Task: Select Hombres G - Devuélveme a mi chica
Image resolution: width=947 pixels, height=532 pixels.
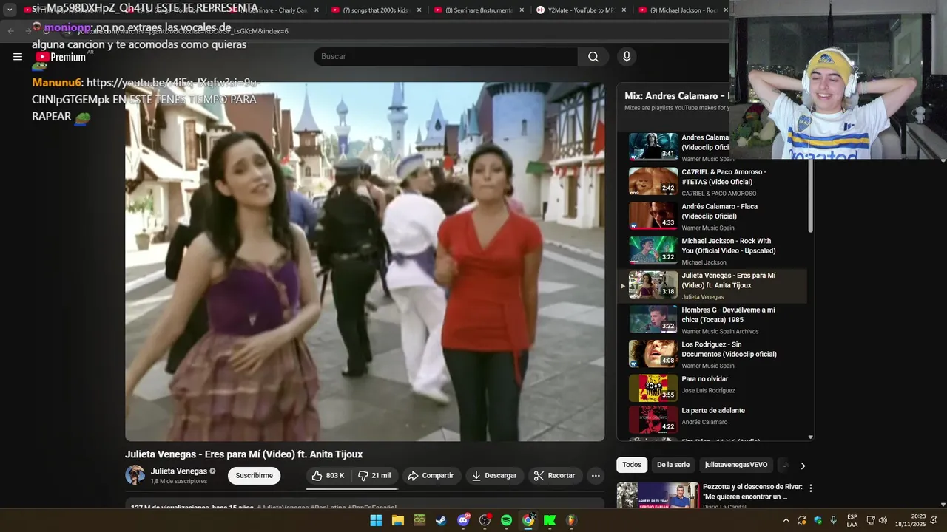Action: pyautogui.click(x=712, y=320)
